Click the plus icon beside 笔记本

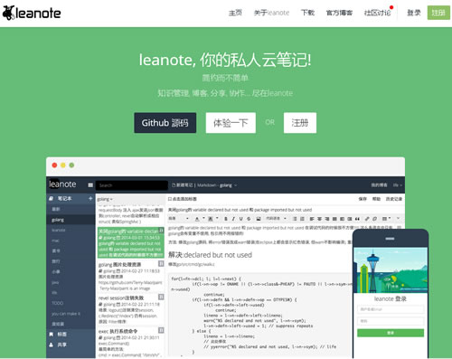point(90,198)
